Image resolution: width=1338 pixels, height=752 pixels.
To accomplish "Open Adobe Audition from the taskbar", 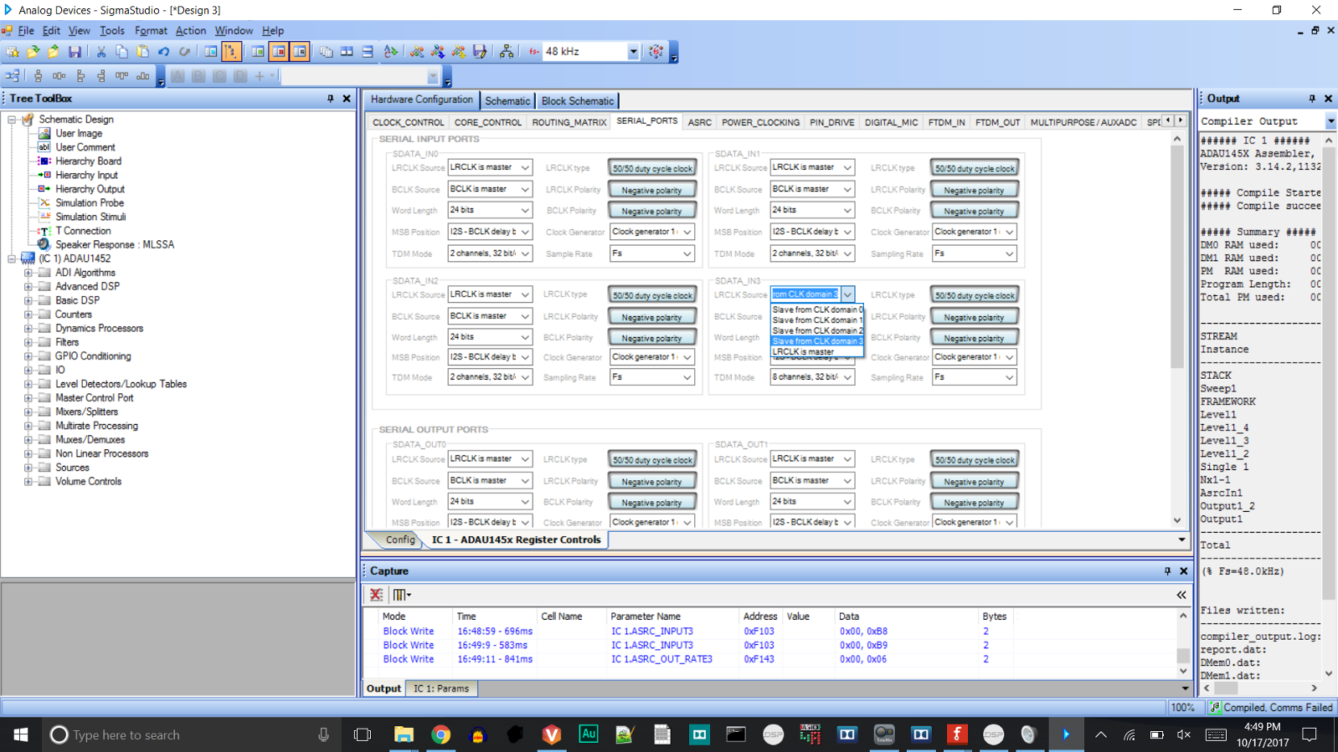I will [x=589, y=734].
